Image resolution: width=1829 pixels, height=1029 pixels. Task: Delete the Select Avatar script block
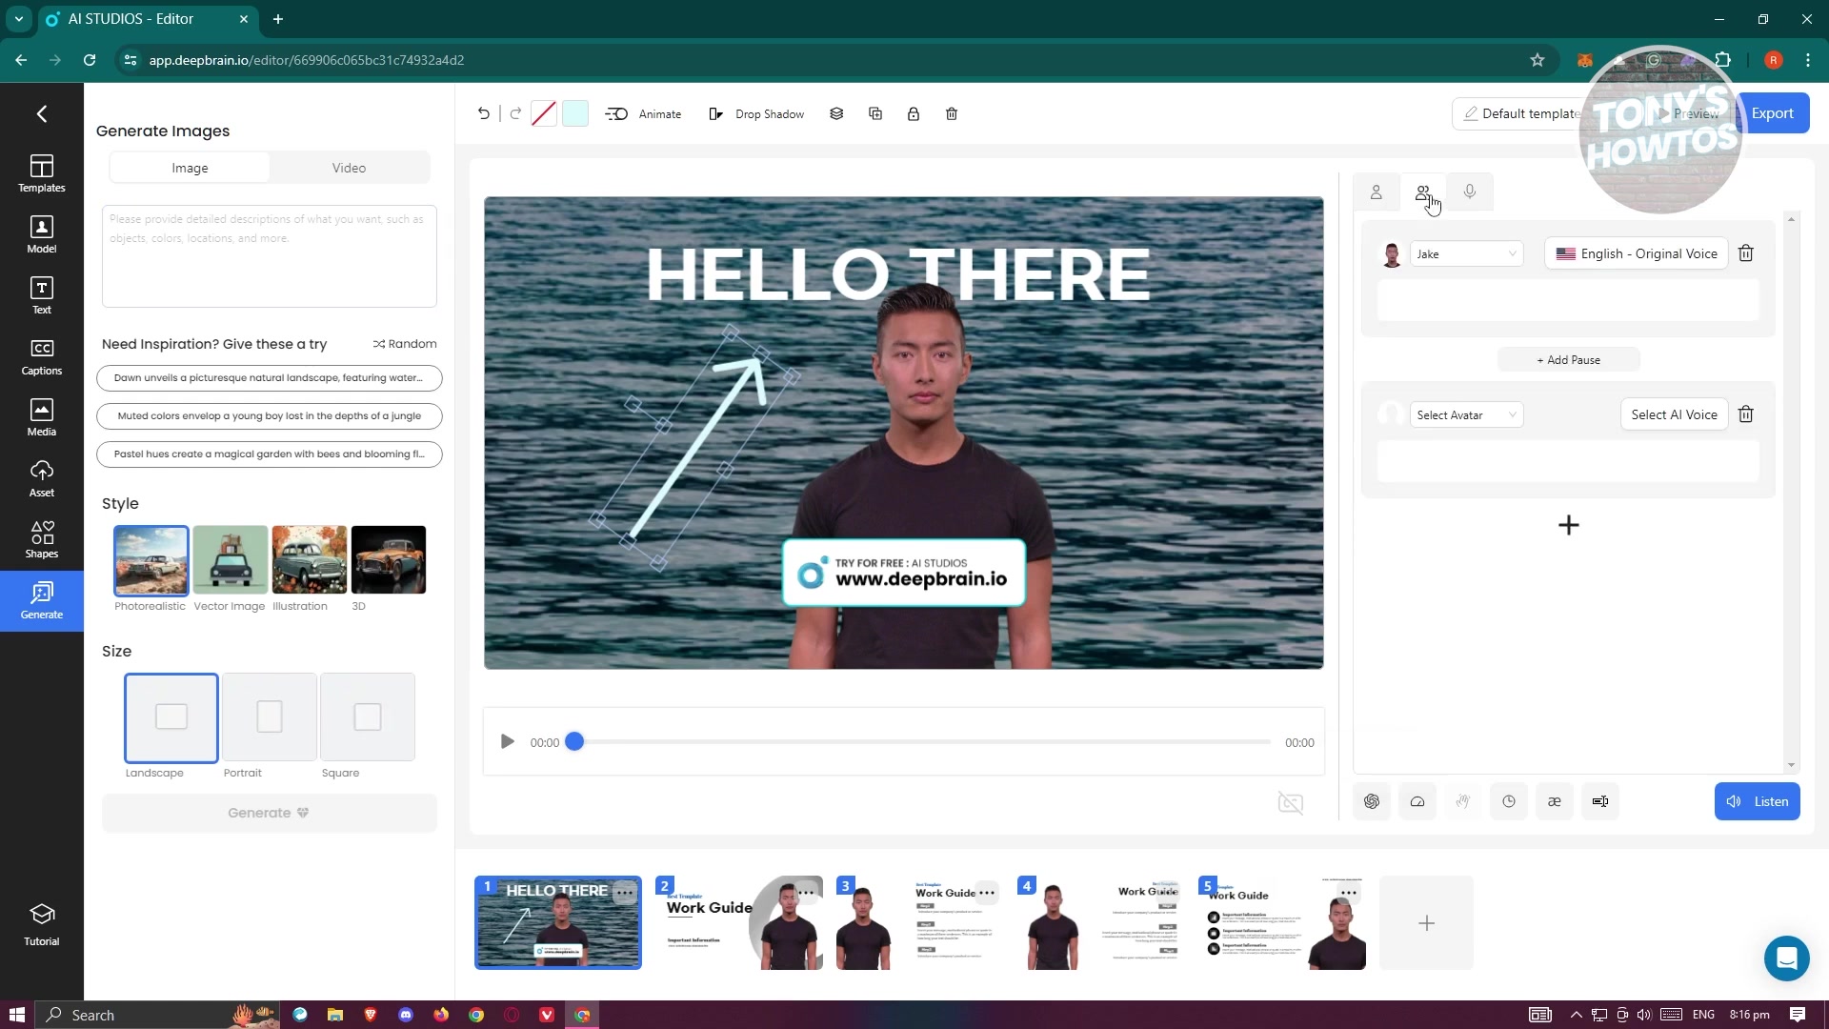(1746, 414)
